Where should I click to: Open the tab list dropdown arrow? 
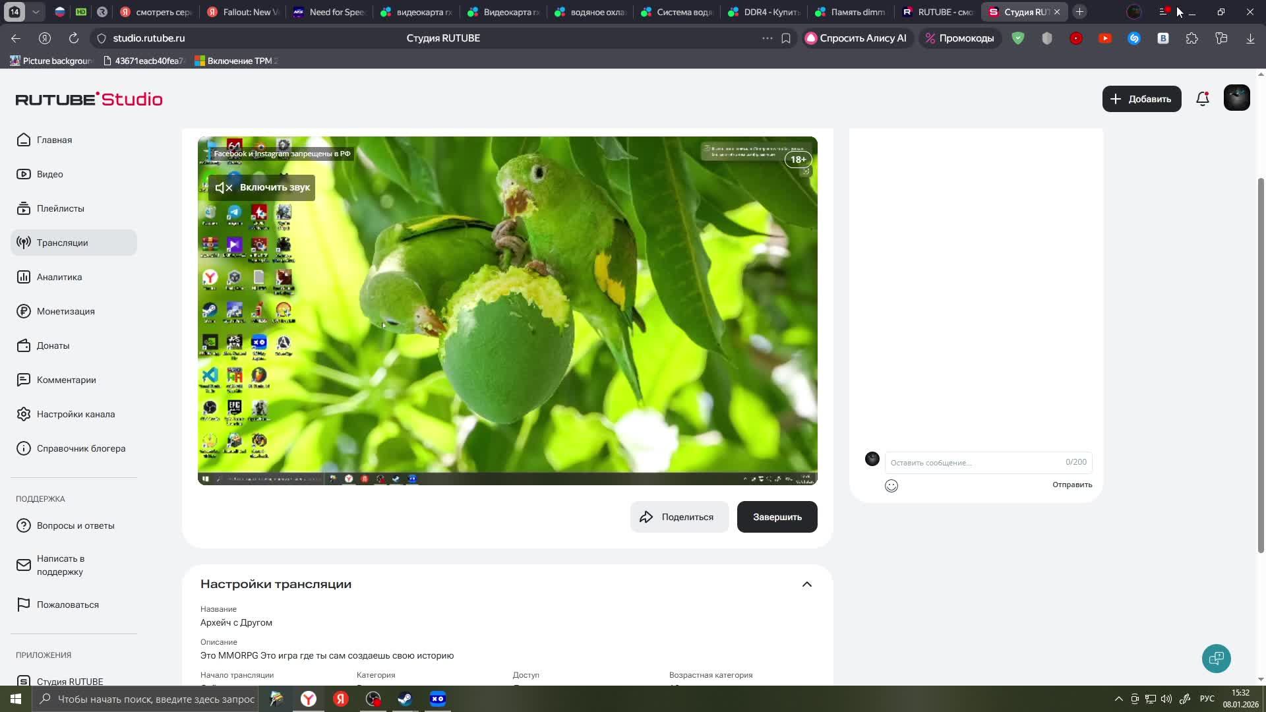click(x=36, y=12)
